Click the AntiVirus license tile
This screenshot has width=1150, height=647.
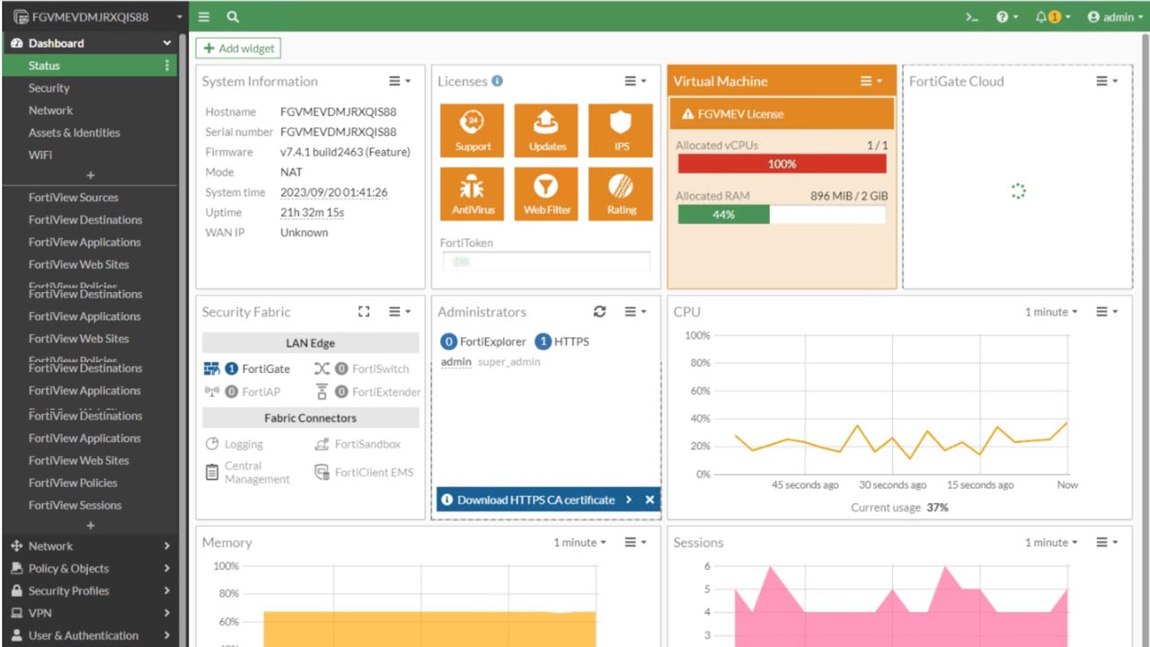pyautogui.click(x=473, y=194)
